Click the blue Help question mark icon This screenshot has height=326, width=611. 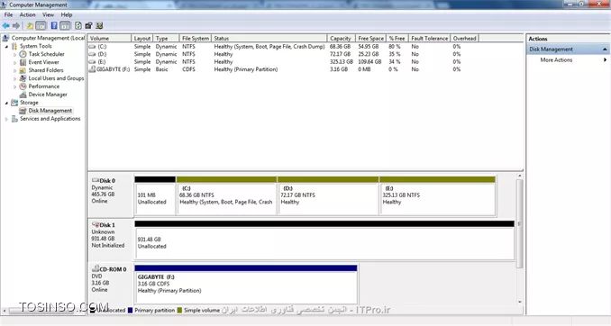(x=54, y=26)
